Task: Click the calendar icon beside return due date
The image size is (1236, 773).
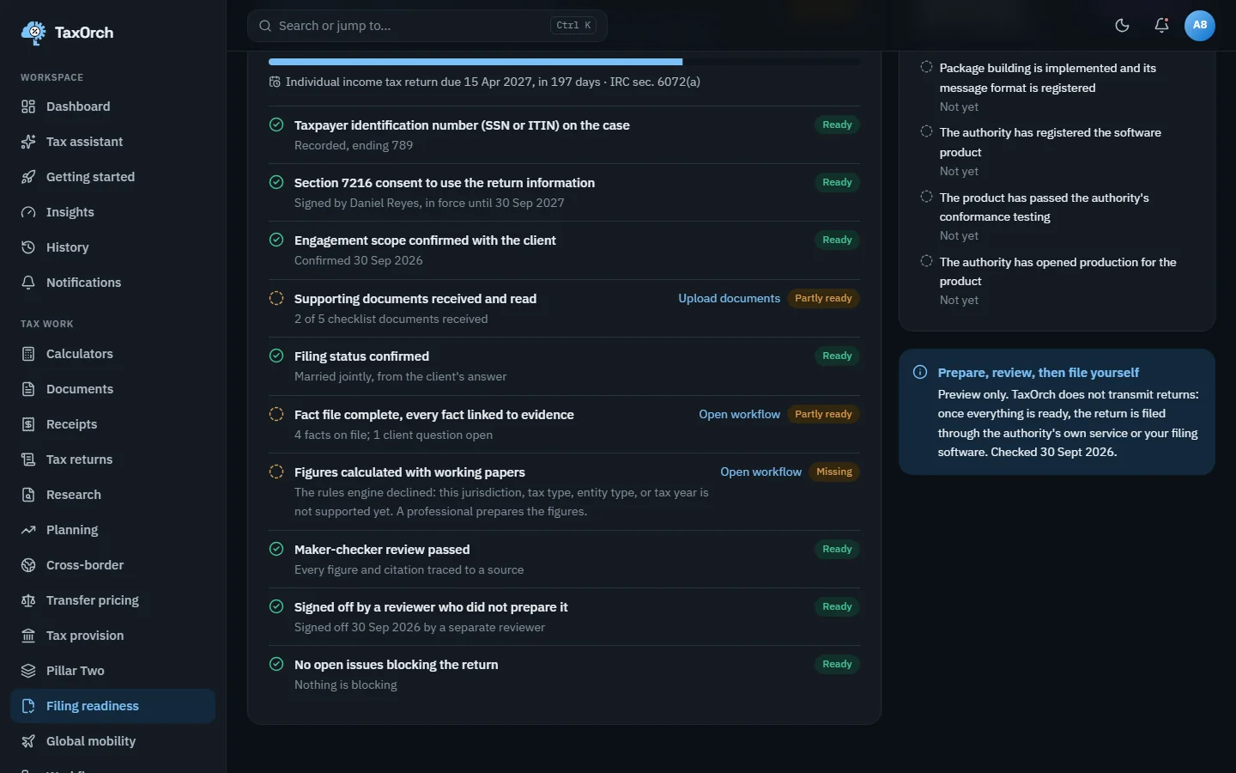Action: point(275,82)
